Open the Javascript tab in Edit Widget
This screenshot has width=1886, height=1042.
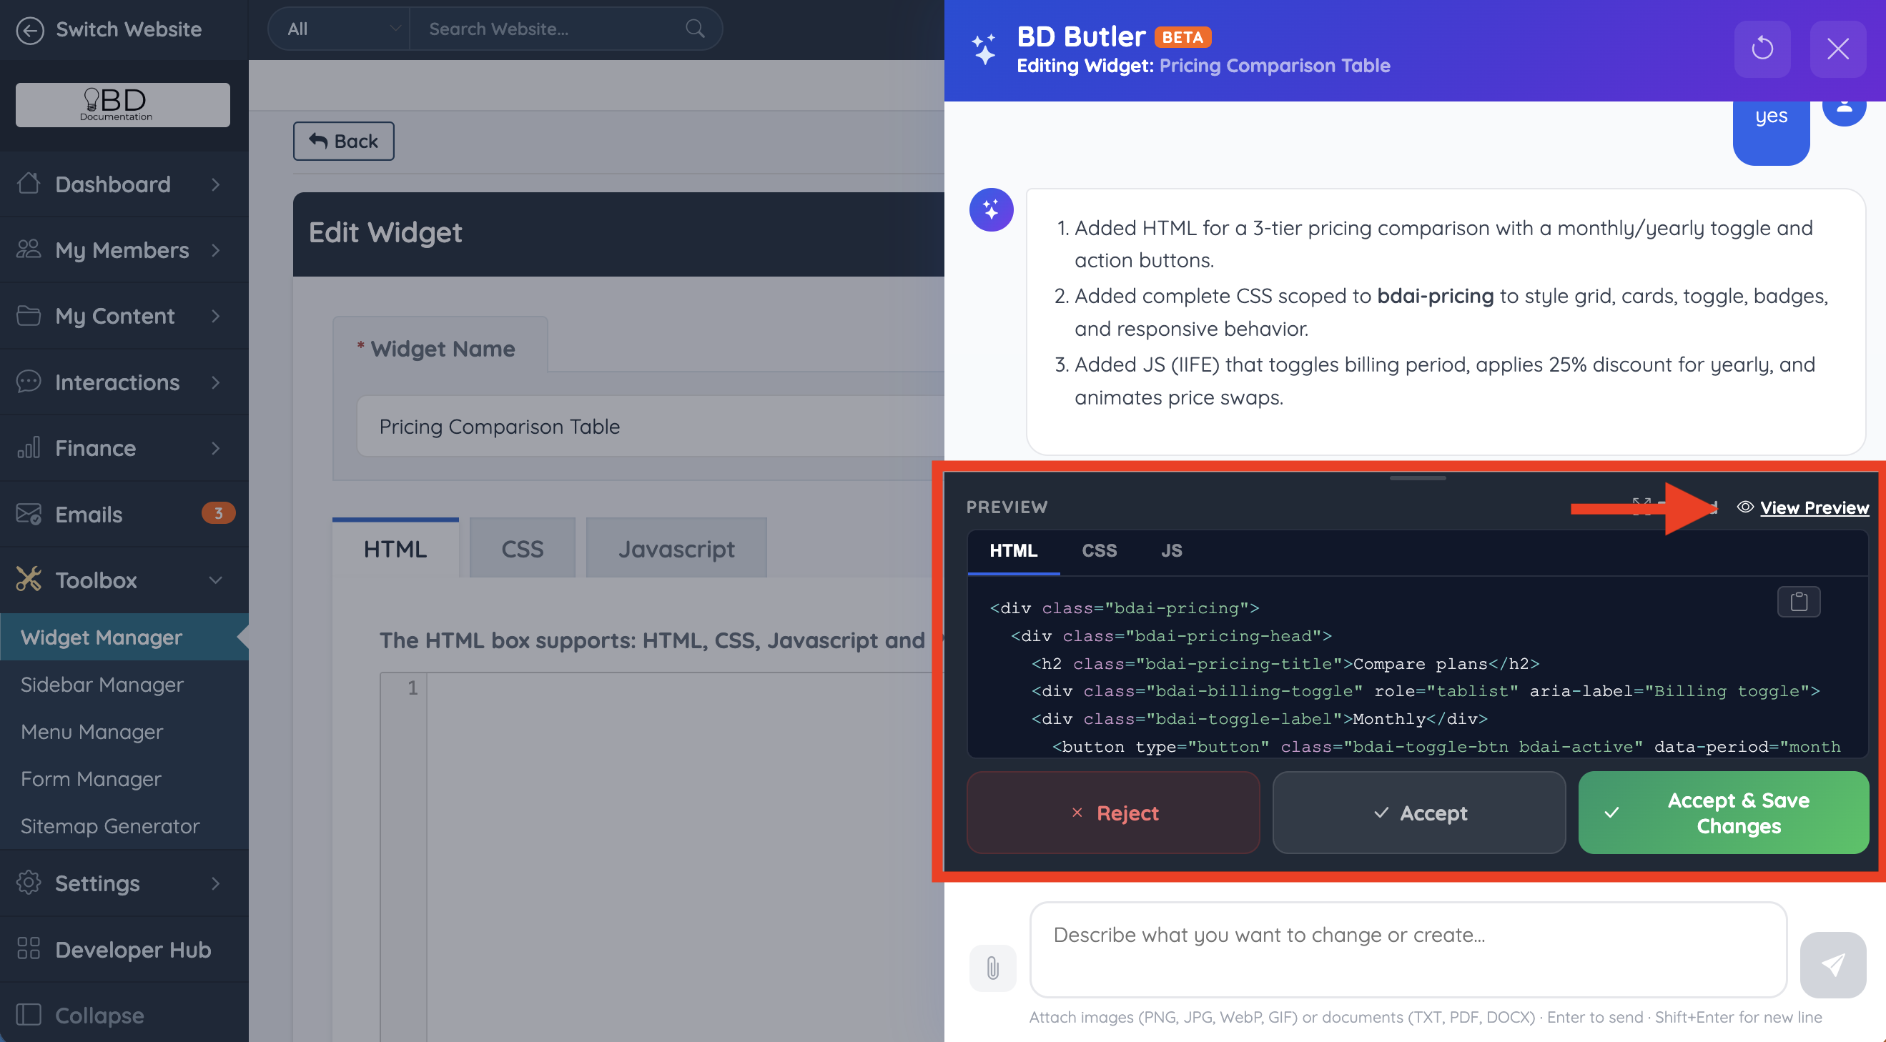675,549
